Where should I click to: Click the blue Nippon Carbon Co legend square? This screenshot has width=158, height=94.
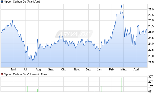2,2
